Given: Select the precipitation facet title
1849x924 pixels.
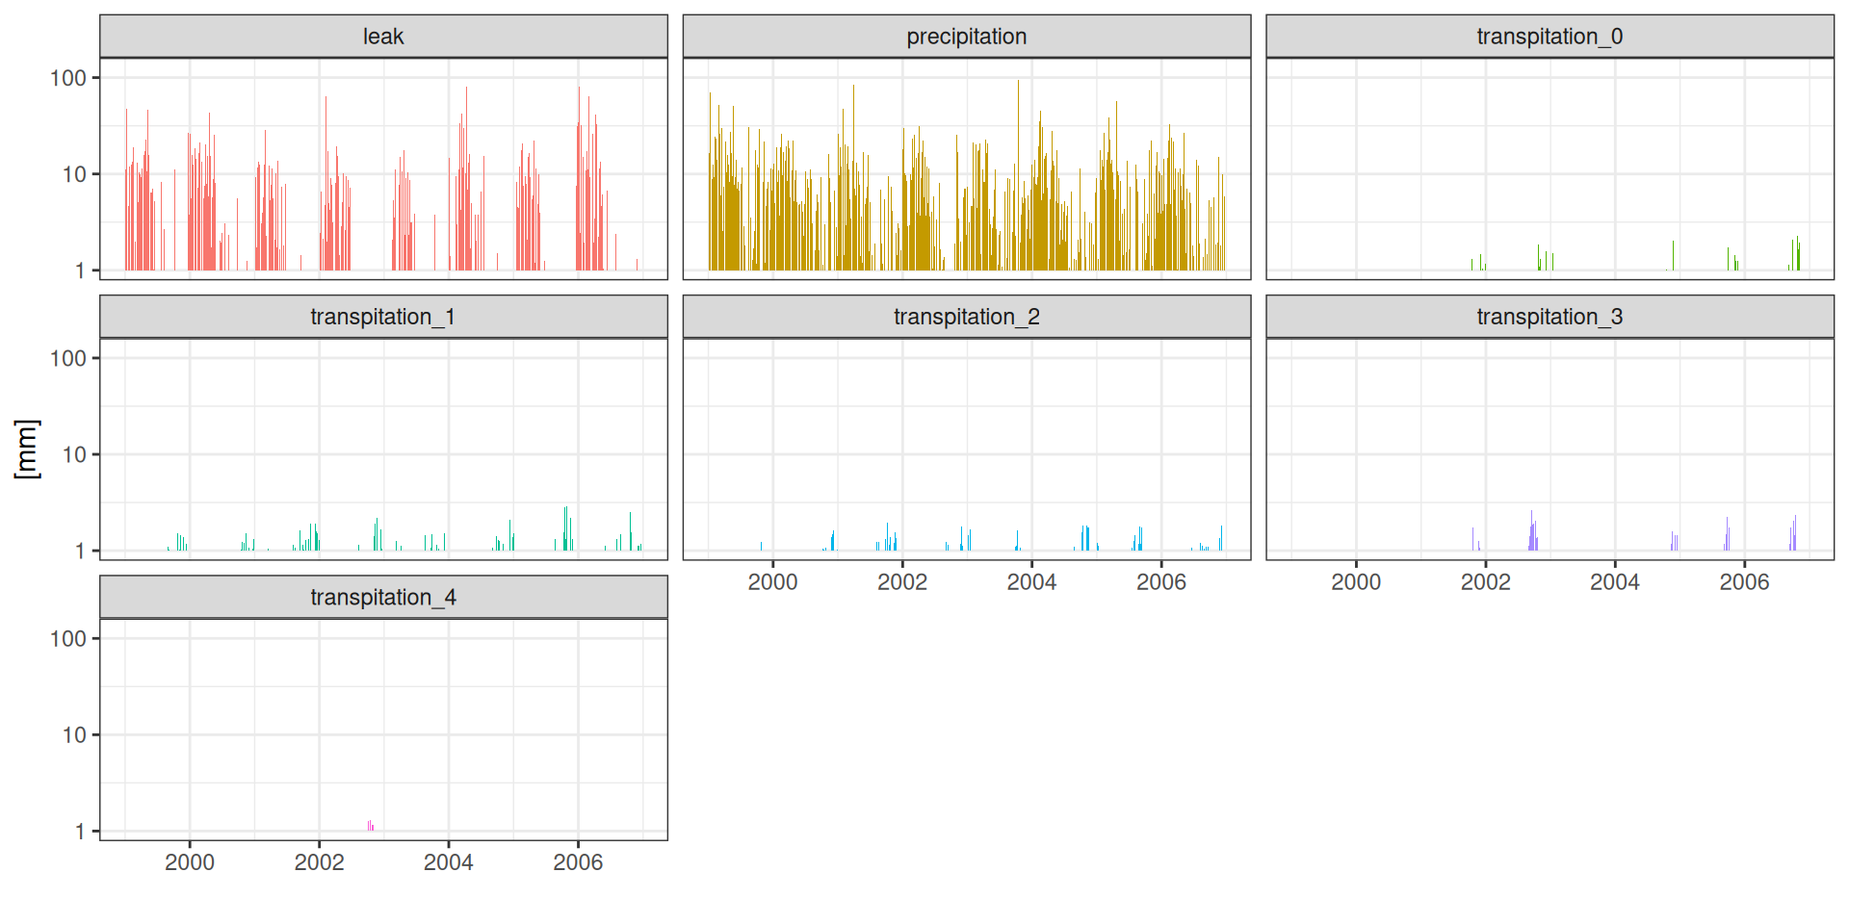Looking at the screenshot, I should click(x=966, y=37).
